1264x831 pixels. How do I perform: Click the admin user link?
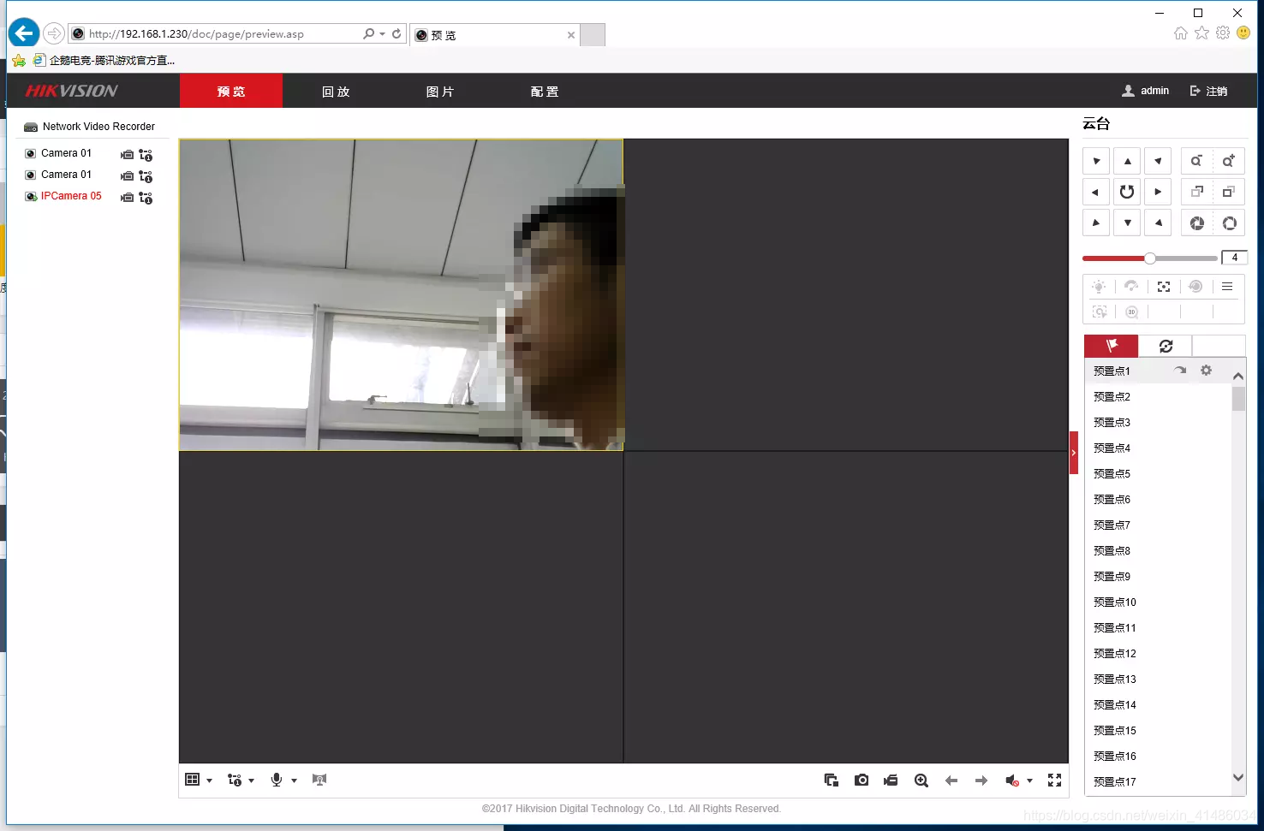point(1146,91)
